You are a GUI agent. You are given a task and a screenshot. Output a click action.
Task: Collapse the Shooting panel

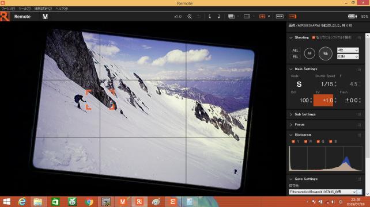pos(290,38)
